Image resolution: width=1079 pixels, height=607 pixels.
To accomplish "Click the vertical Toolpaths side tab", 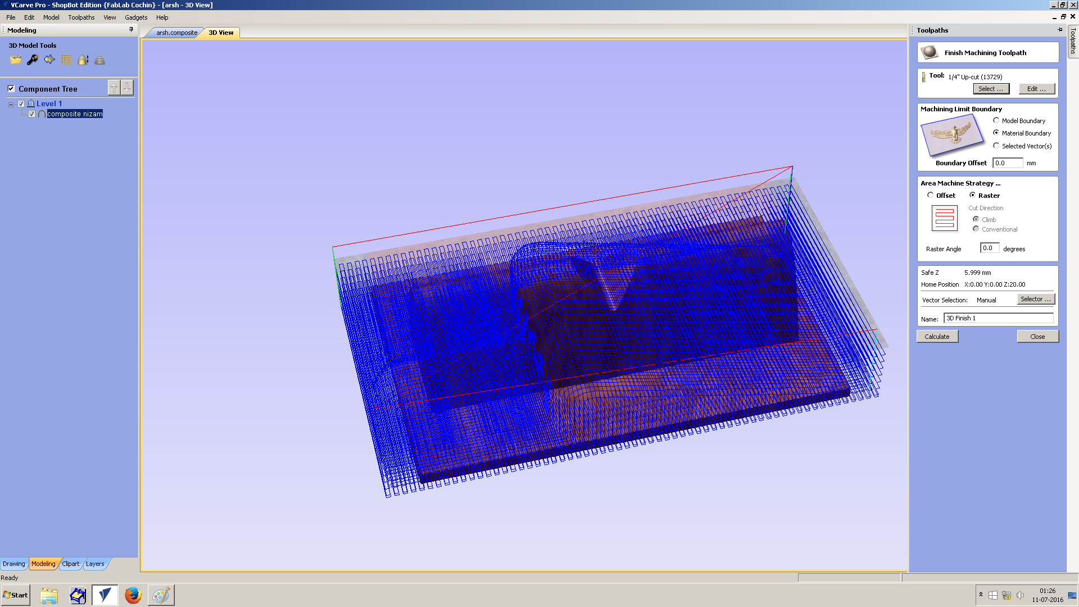I will coord(1073,41).
